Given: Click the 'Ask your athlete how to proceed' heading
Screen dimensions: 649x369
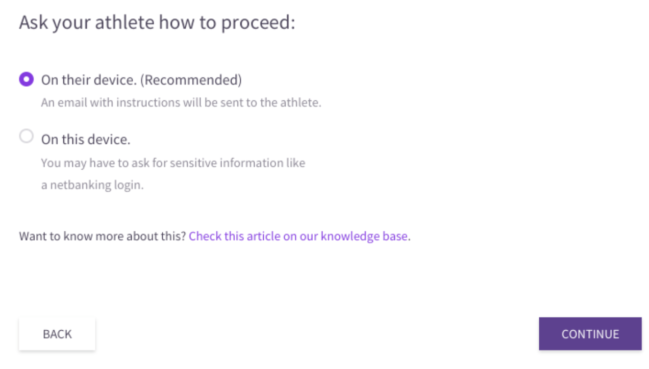Looking at the screenshot, I should [157, 23].
